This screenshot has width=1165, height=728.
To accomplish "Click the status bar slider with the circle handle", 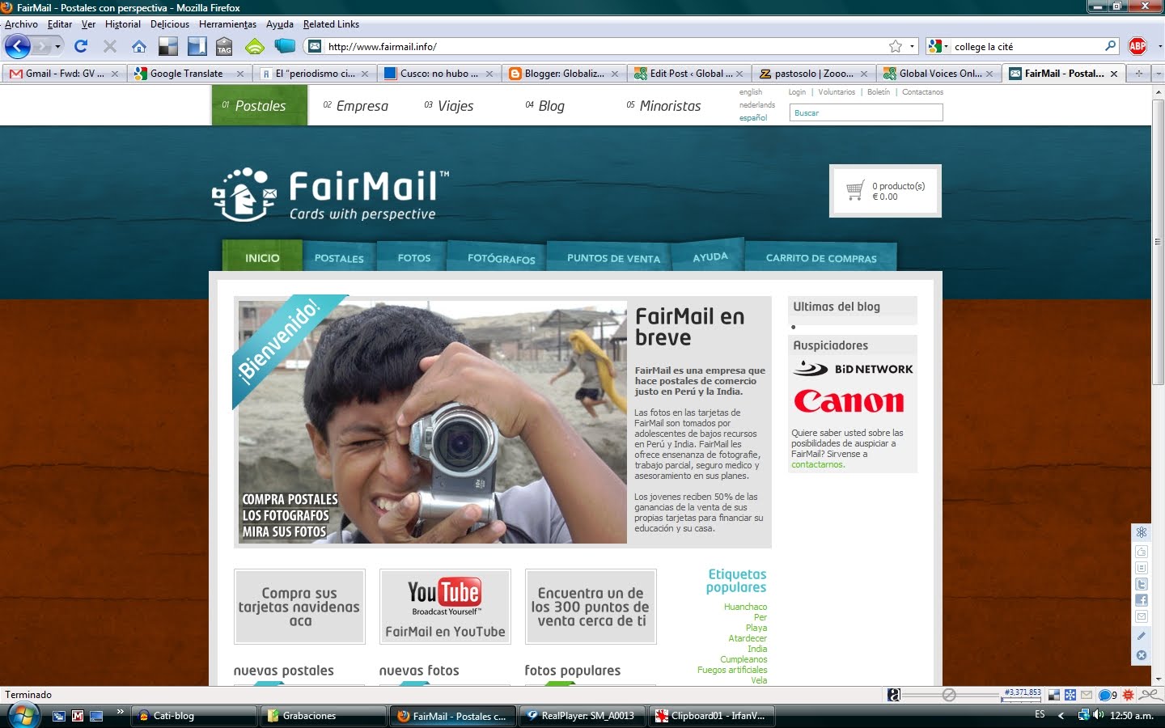I will click(x=950, y=695).
